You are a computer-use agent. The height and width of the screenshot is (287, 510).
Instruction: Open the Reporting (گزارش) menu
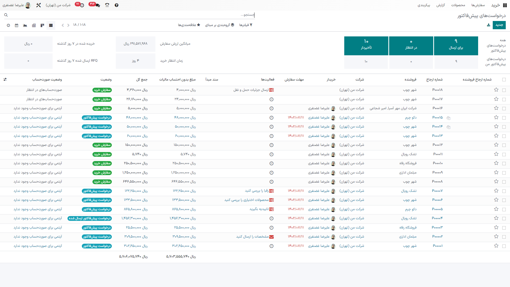pyautogui.click(x=440, y=5)
